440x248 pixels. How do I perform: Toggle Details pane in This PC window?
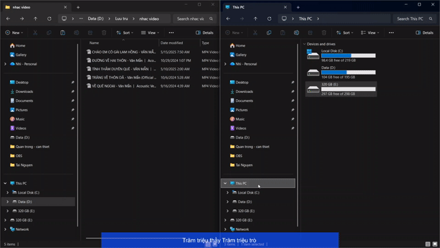[425, 32]
